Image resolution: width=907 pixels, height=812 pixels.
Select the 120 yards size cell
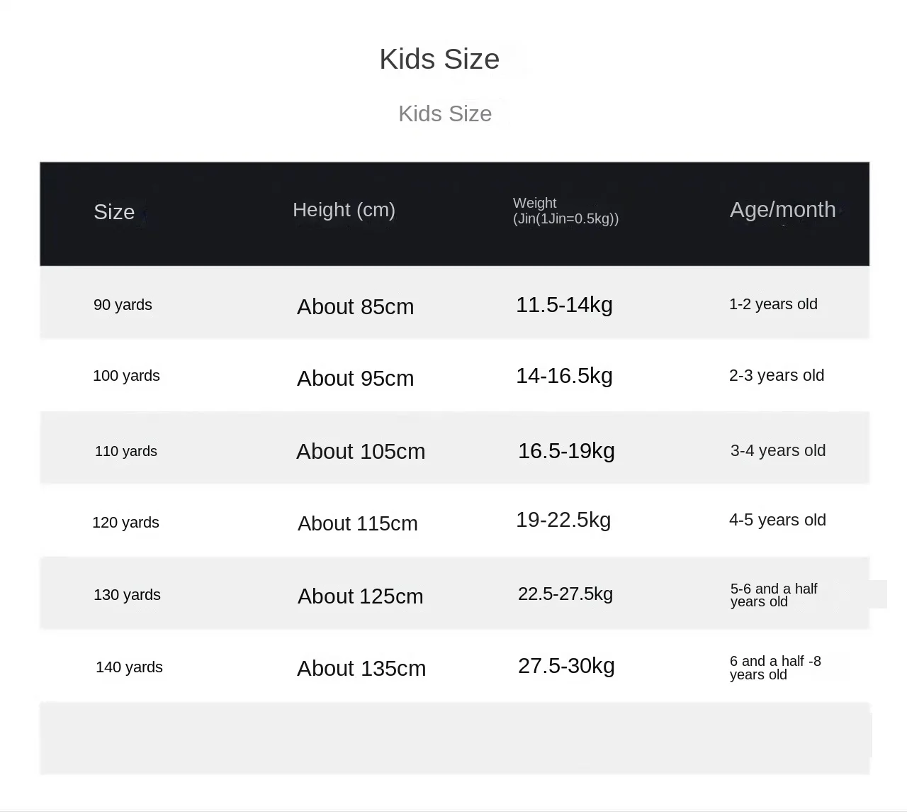click(125, 523)
